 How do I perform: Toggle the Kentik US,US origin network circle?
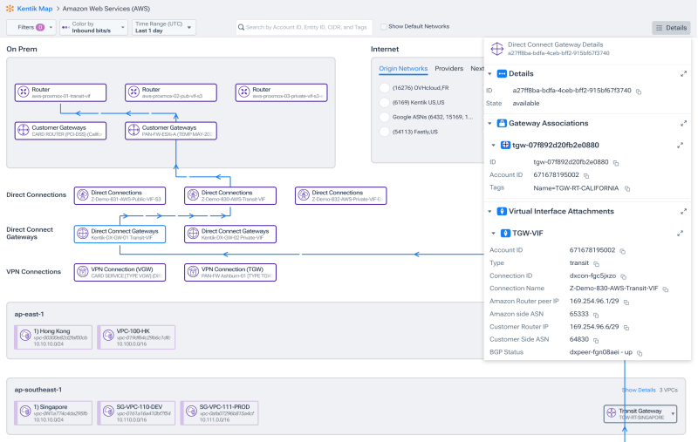384,103
